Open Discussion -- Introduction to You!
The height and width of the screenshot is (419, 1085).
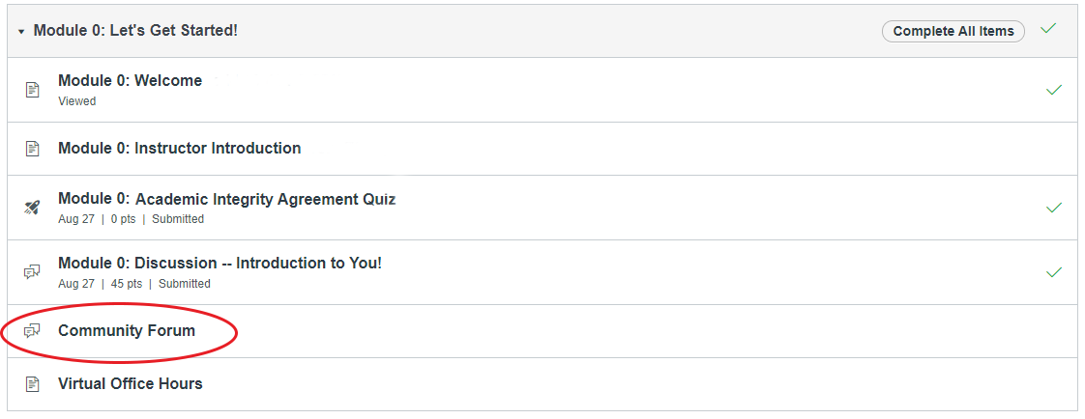220,263
